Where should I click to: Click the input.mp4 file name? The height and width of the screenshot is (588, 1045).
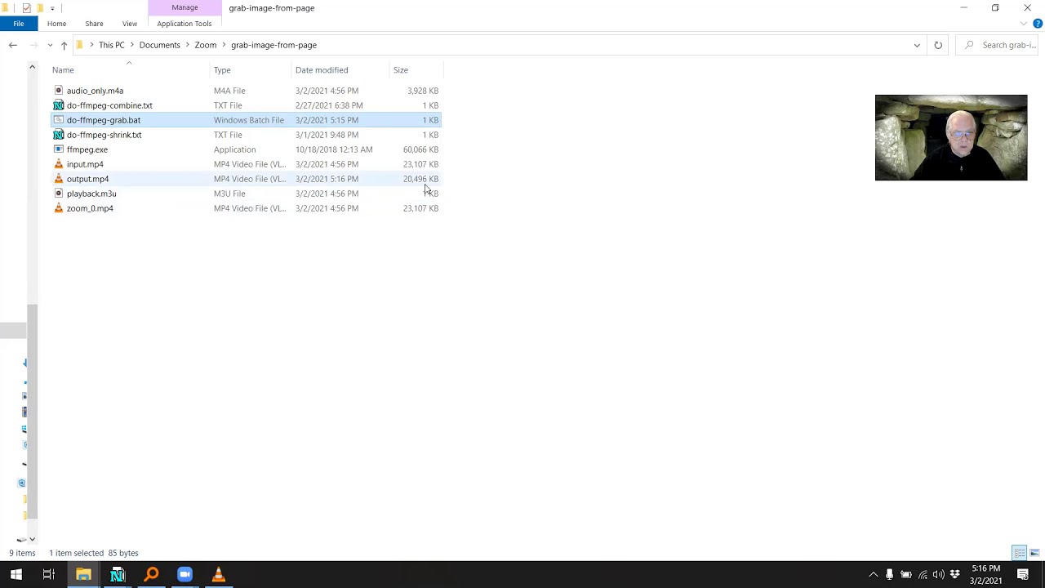point(85,164)
